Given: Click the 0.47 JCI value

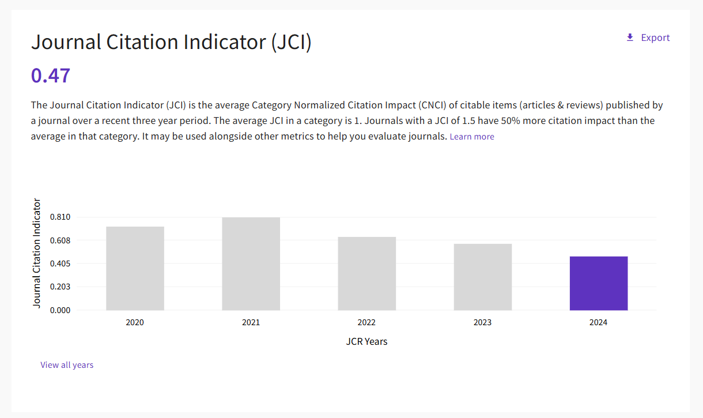Looking at the screenshot, I should pos(51,76).
